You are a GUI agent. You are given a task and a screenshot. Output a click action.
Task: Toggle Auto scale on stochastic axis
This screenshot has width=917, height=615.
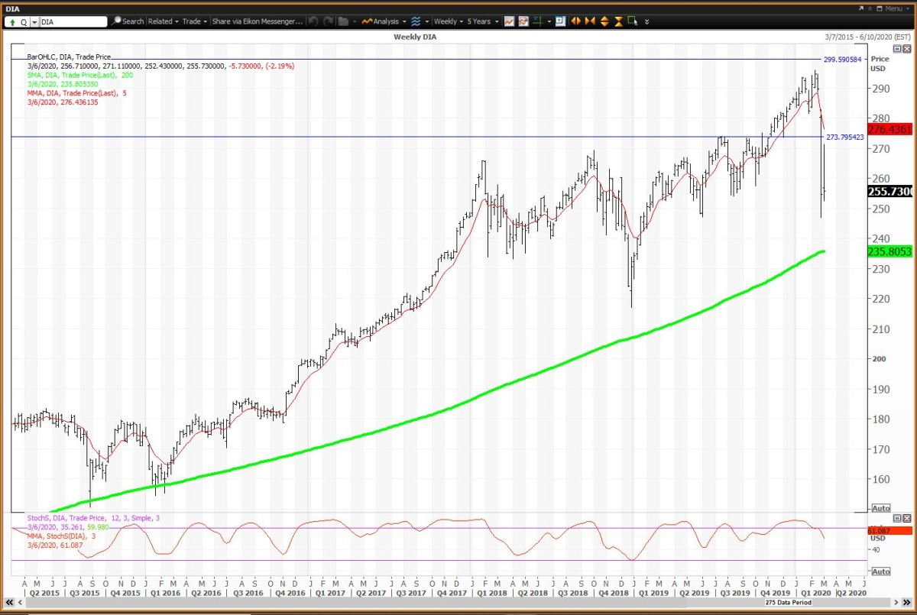pyautogui.click(x=881, y=571)
